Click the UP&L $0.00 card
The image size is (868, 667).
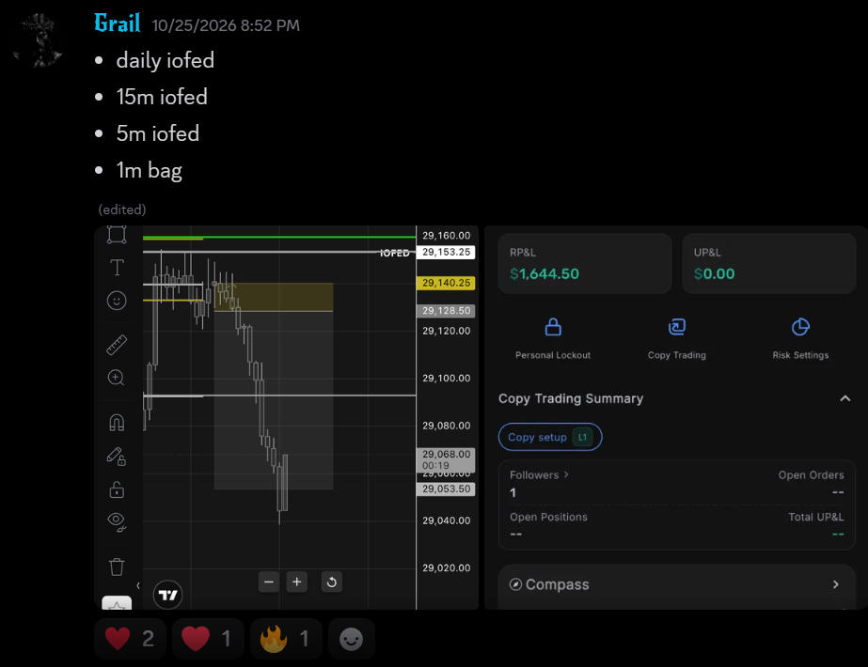[x=768, y=263]
